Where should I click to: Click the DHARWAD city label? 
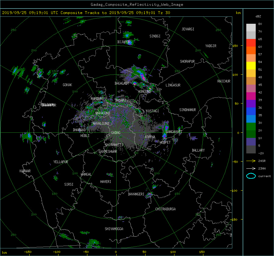79,130
